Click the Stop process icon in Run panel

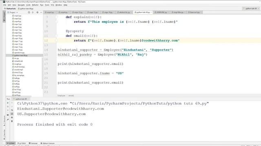[8, 107]
